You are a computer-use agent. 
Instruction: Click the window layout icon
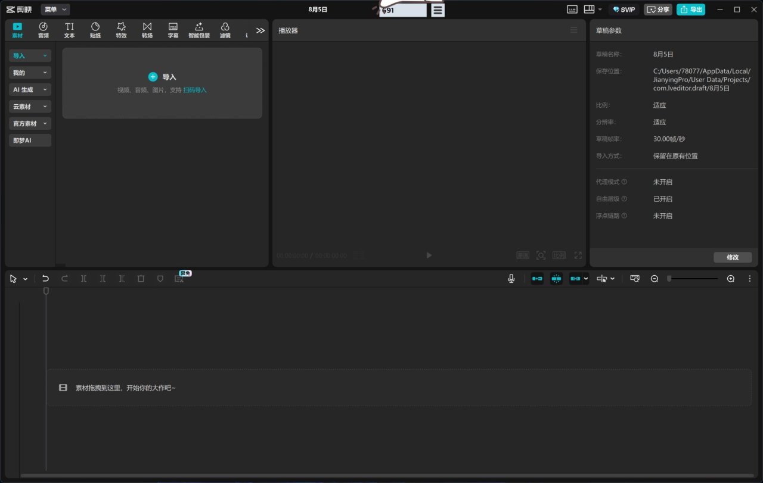(x=589, y=10)
